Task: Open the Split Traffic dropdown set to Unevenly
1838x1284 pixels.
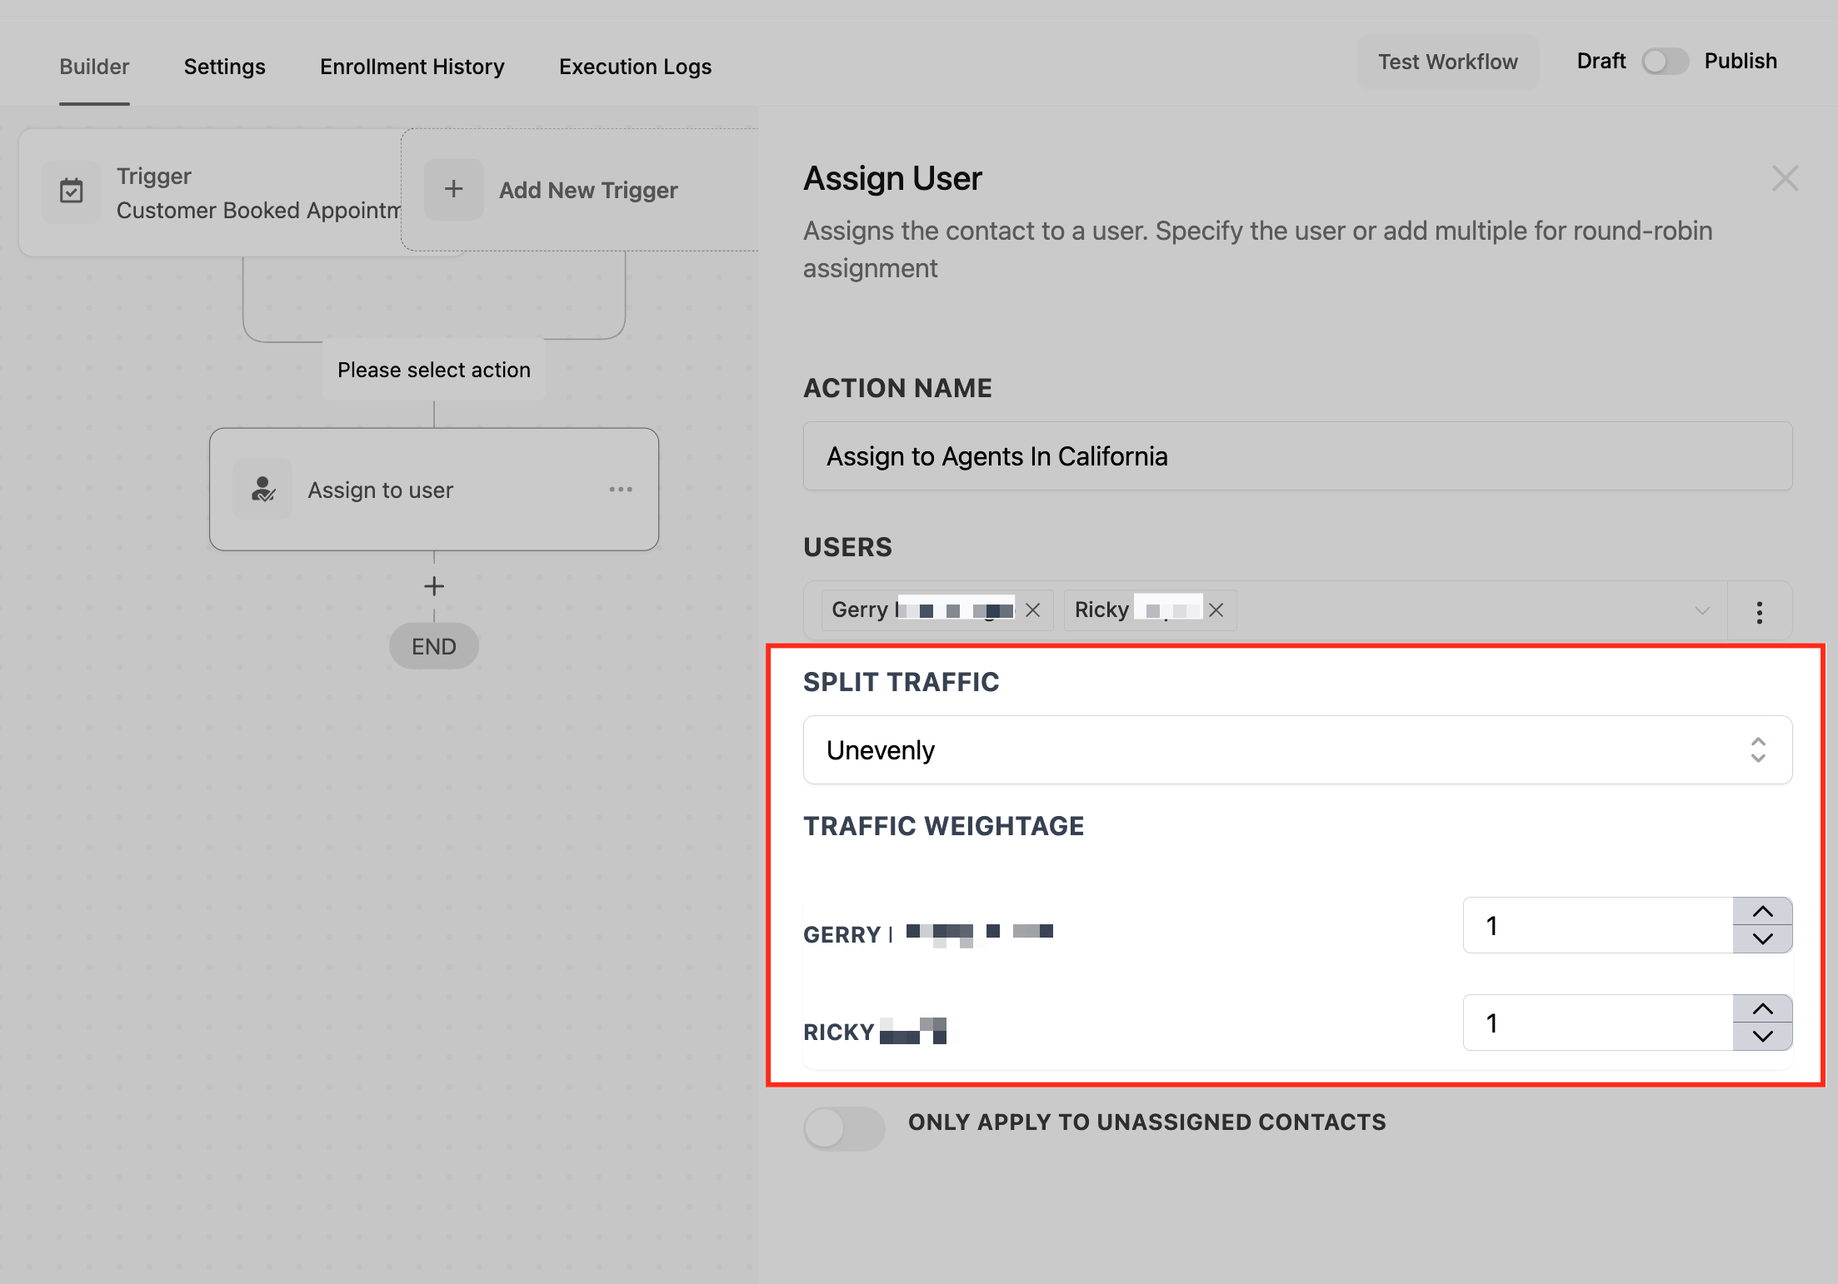Action: (1297, 750)
